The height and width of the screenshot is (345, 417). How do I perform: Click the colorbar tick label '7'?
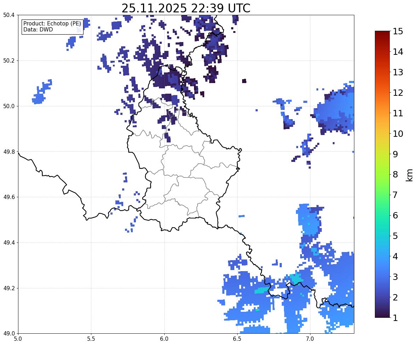395,195
